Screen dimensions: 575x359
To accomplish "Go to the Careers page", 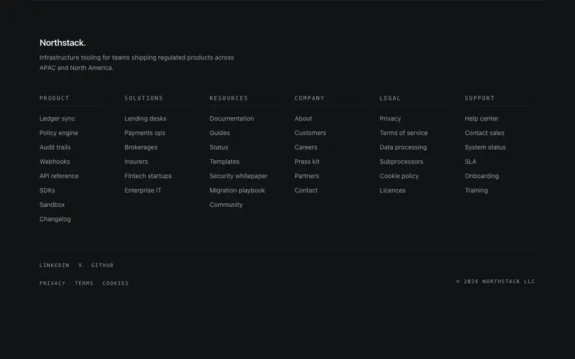I will (306, 147).
